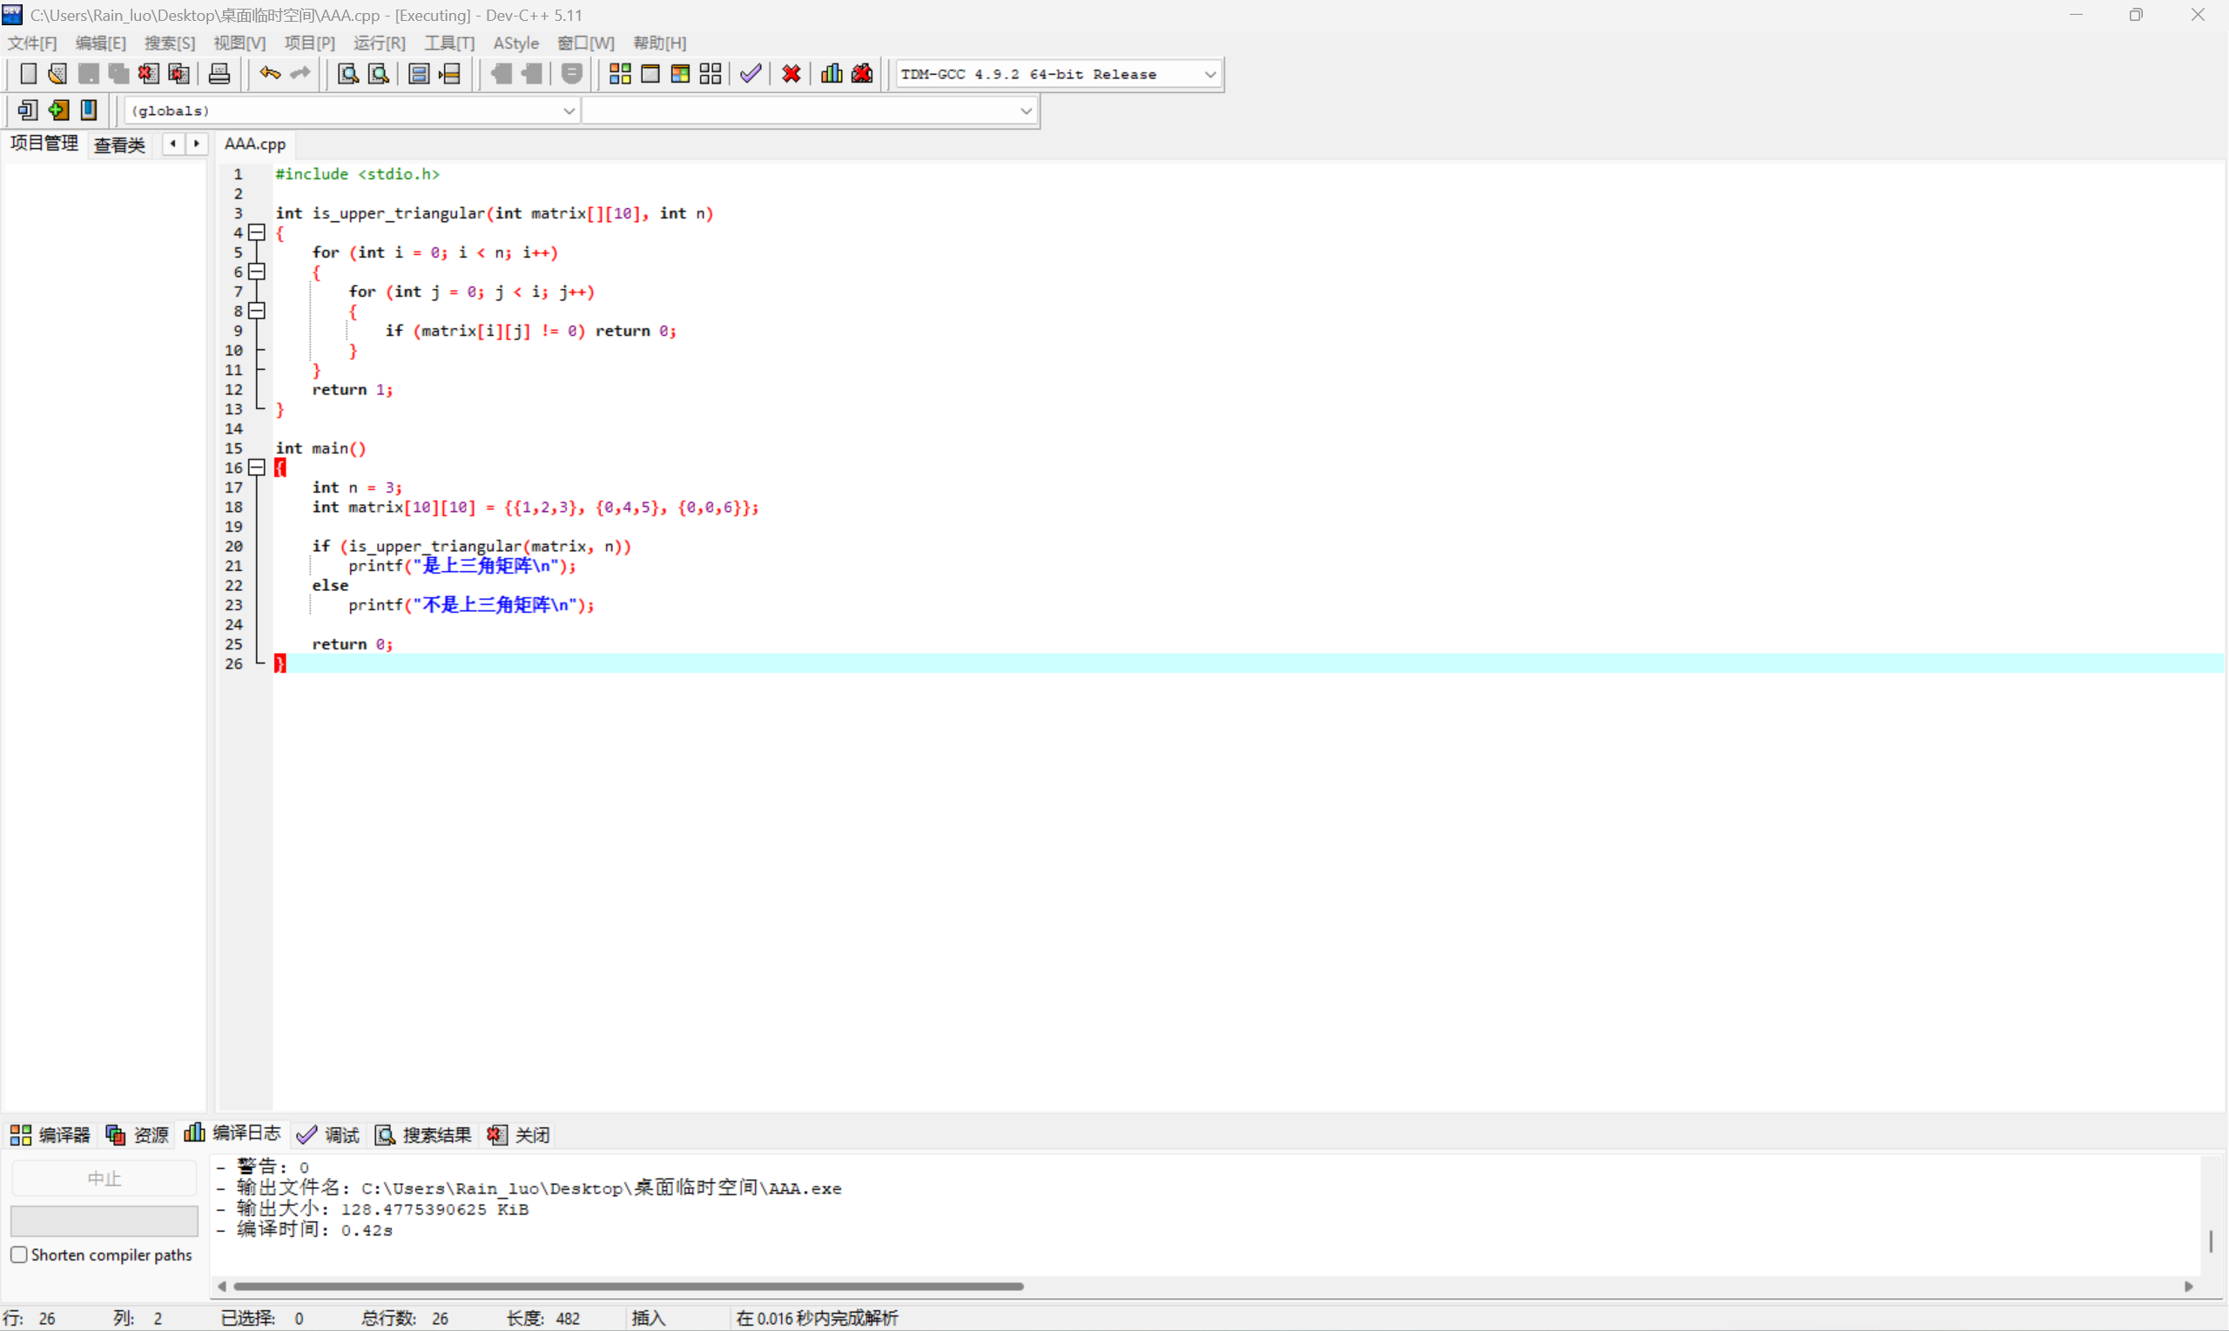Screen dimensions: 2229x1331
Task: Click the compile log horizontal scrollbar
Action: 628,1285
